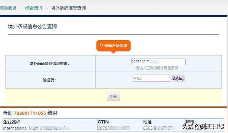
Task: Click the 请输入正确的境外商品条码 hint text
Action: [157, 68]
